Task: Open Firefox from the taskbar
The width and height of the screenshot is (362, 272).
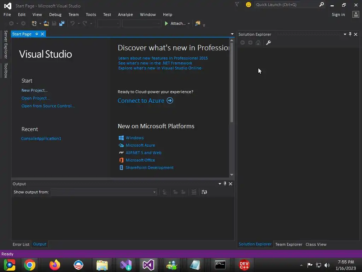Action: click(55, 265)
